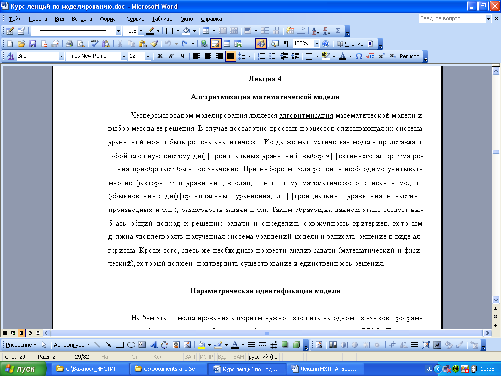Click the text highlight color marker
The width and height of the screenshot is (501, 376).
(x=325, y=56)
